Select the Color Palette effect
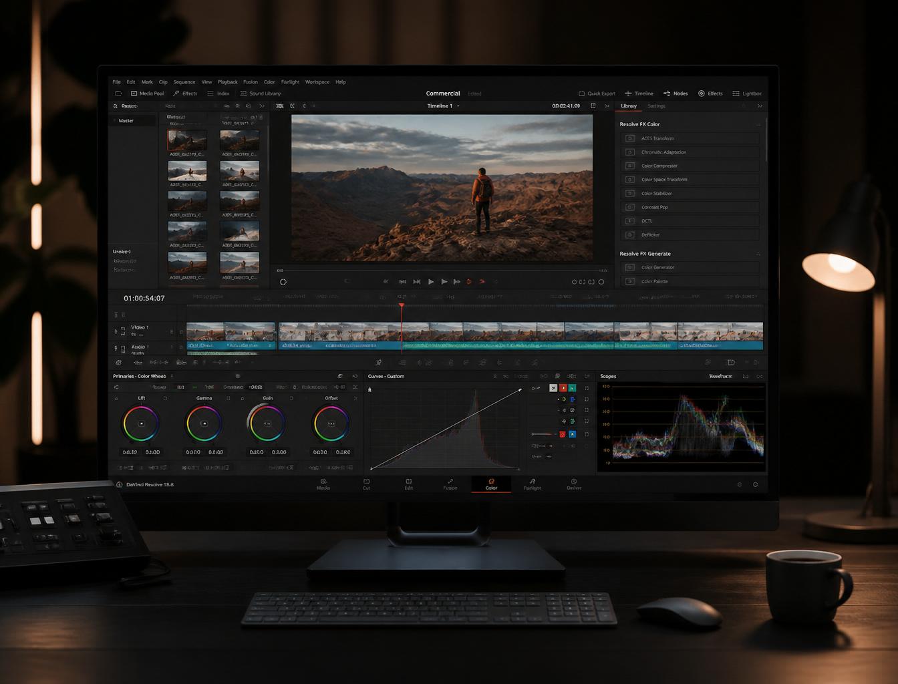This screenshot has width=898, height=684. click(x=690, y=281)
